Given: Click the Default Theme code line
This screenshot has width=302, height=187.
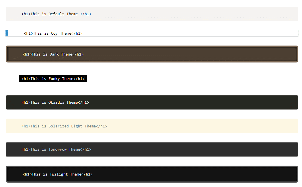Looking at the screenshot, I should click(56, 14).
